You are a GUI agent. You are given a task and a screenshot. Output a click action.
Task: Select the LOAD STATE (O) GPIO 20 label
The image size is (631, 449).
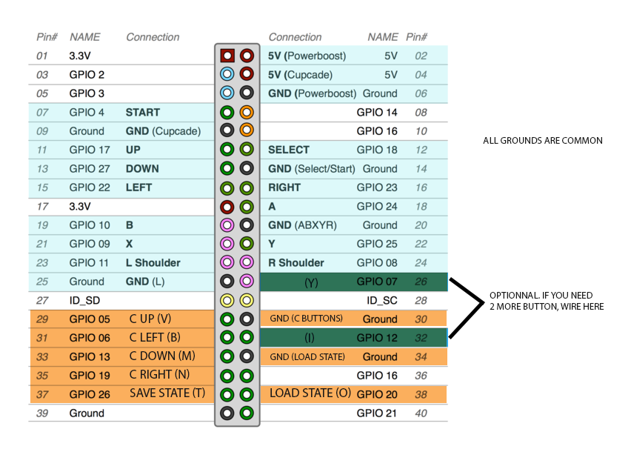(310, 393)
